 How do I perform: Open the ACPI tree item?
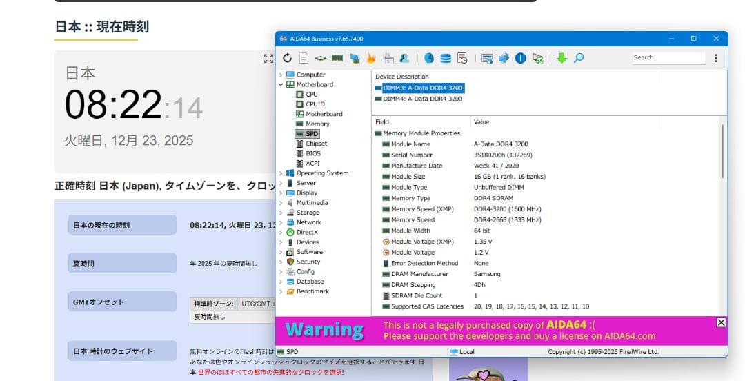(312, 163)
